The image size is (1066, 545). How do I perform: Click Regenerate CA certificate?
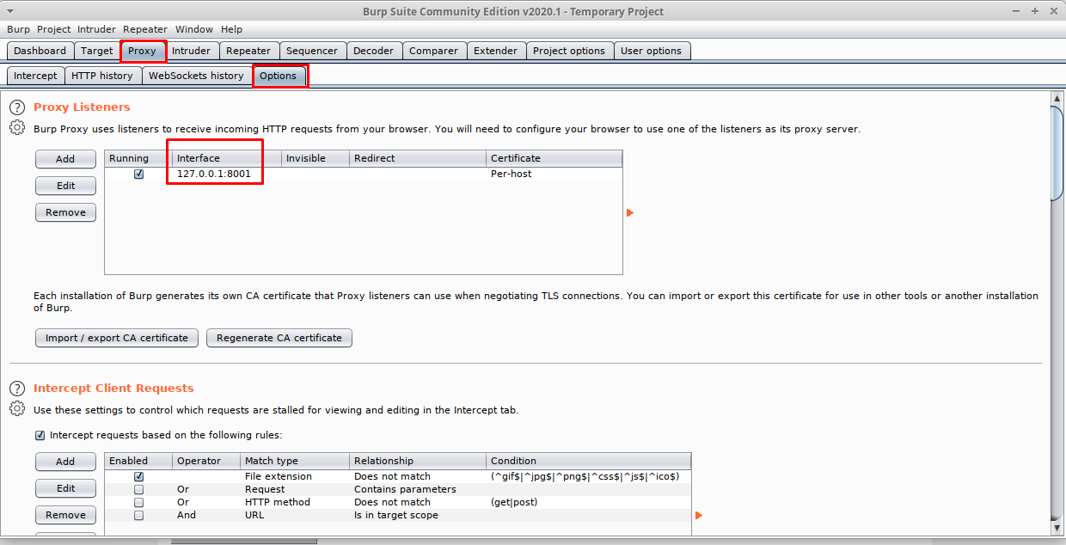(279, 338)
